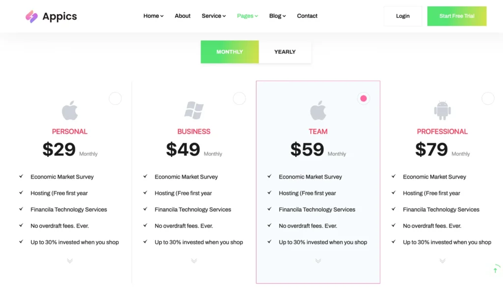
Task: Expand more features under Personal plan
Action: coord(70,261)
